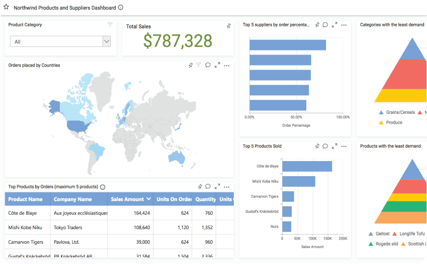427x264 pixels.
Task: Open comments on Top Products by Orders
Action: [x=208, y=187]
